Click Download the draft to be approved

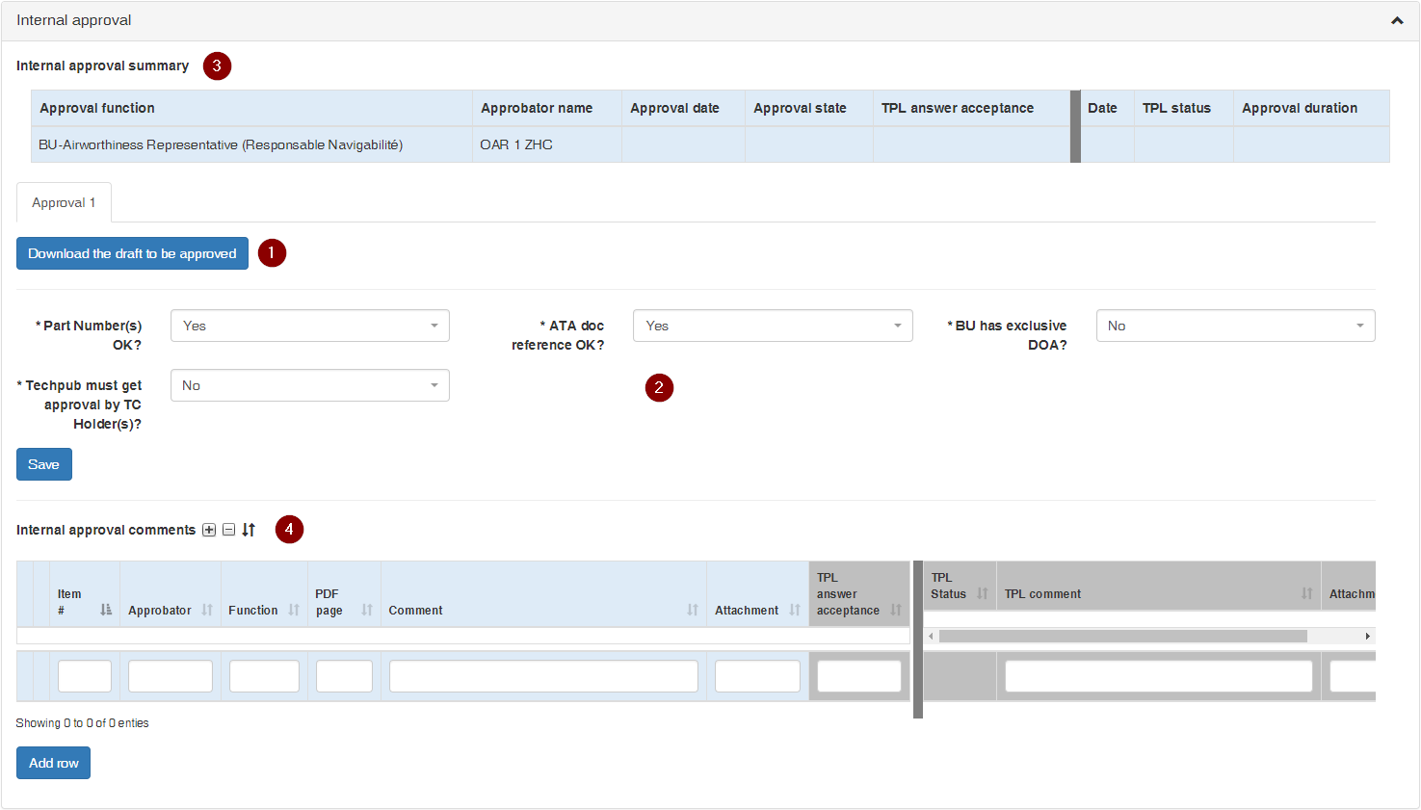132,253
